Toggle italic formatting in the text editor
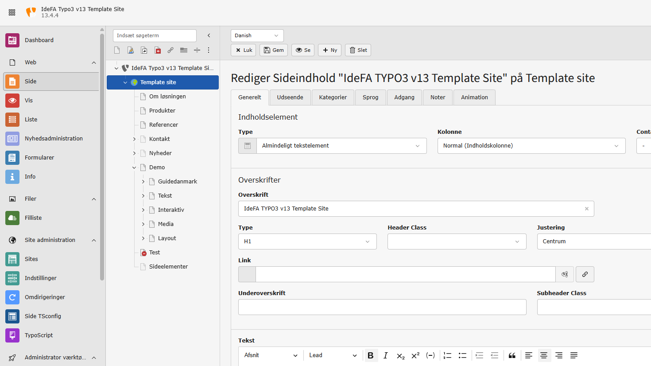This screenshot has width=651, height=366. [x=385, y=355]
